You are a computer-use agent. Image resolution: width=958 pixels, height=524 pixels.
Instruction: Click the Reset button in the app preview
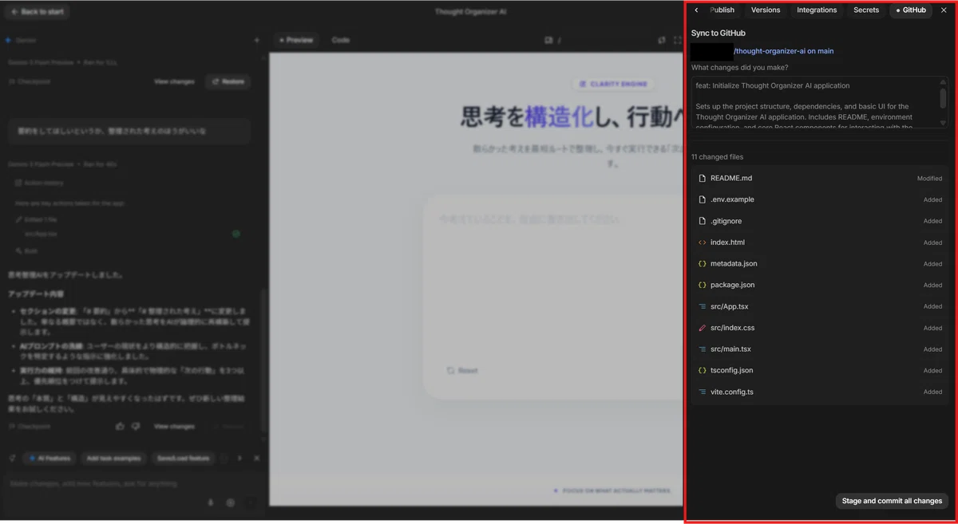[x=463, y=371]
